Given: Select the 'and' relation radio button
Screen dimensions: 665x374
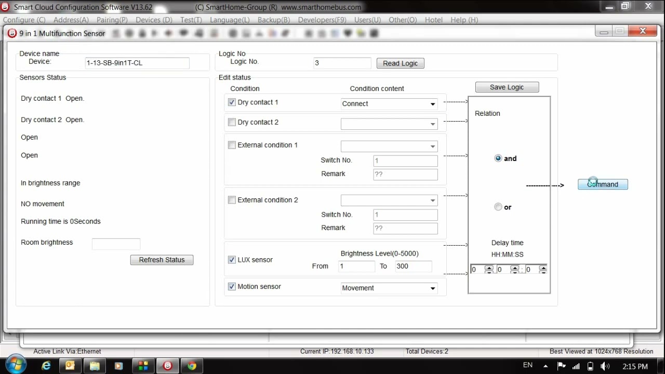Looking at the screenshot, I should coord(498,158).
